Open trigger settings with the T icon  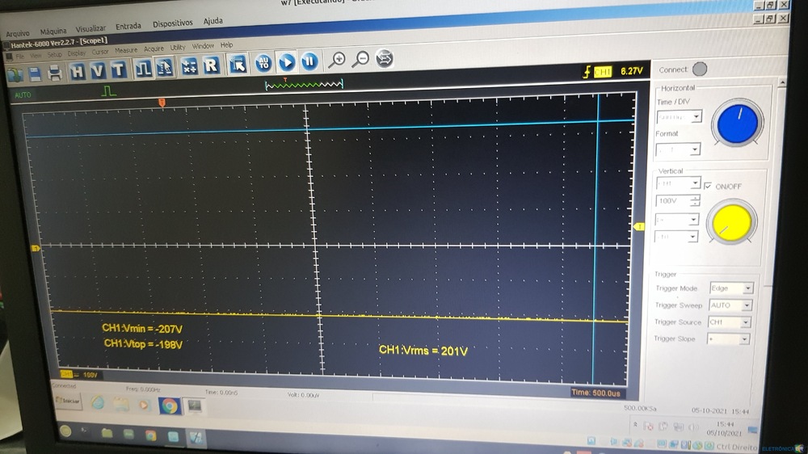(x=118, y=69)
